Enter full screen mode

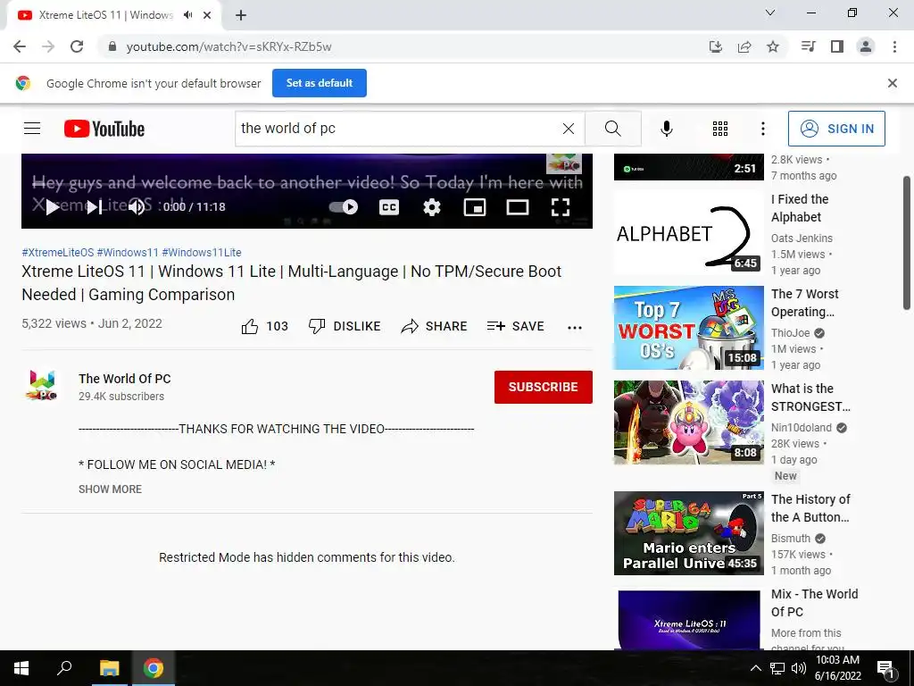[561, 207]
